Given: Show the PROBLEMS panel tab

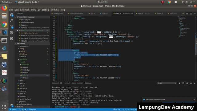Looking at the screenshot, I should [57, 83].
